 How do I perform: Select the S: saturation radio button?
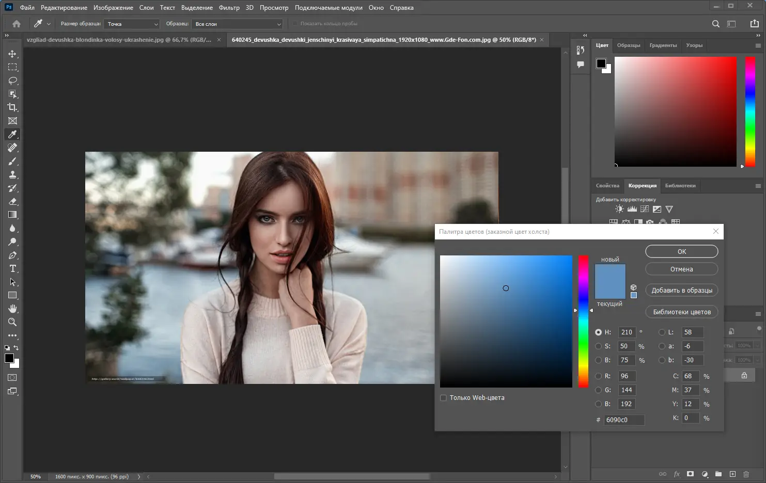(598, 346)
